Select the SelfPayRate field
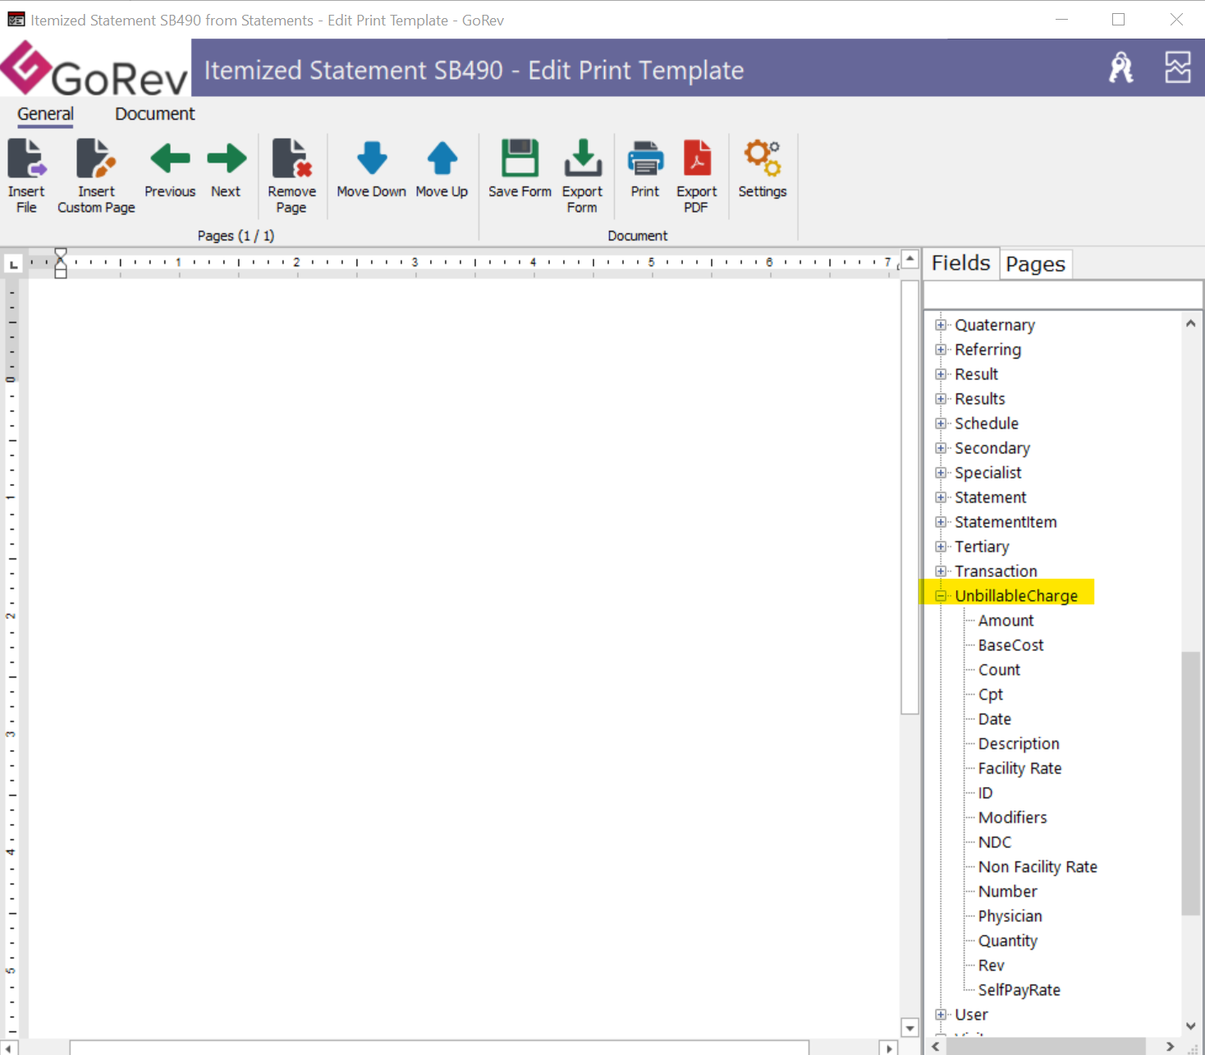 (1019, 990)
